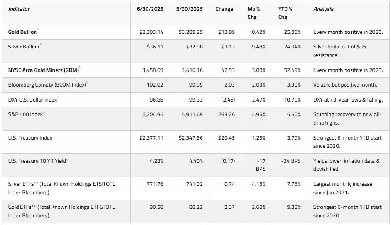Click the Gold Bullion price $3,303.14
391x225 pixels.
click(x=151, y=32)
